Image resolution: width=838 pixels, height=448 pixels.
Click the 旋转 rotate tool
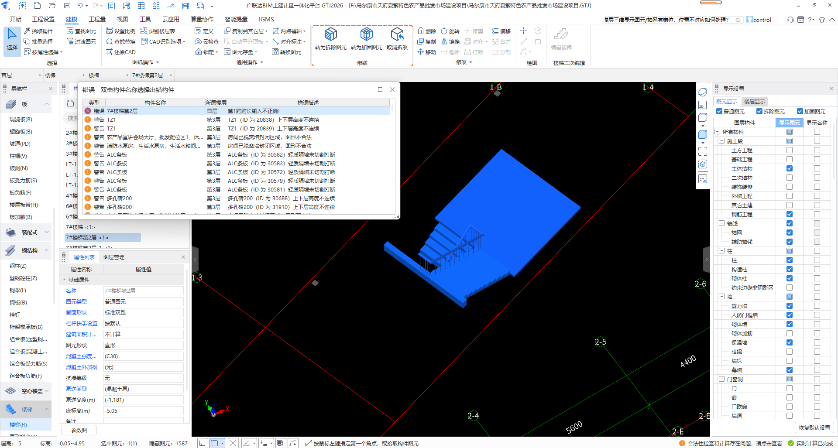(450, 31)
